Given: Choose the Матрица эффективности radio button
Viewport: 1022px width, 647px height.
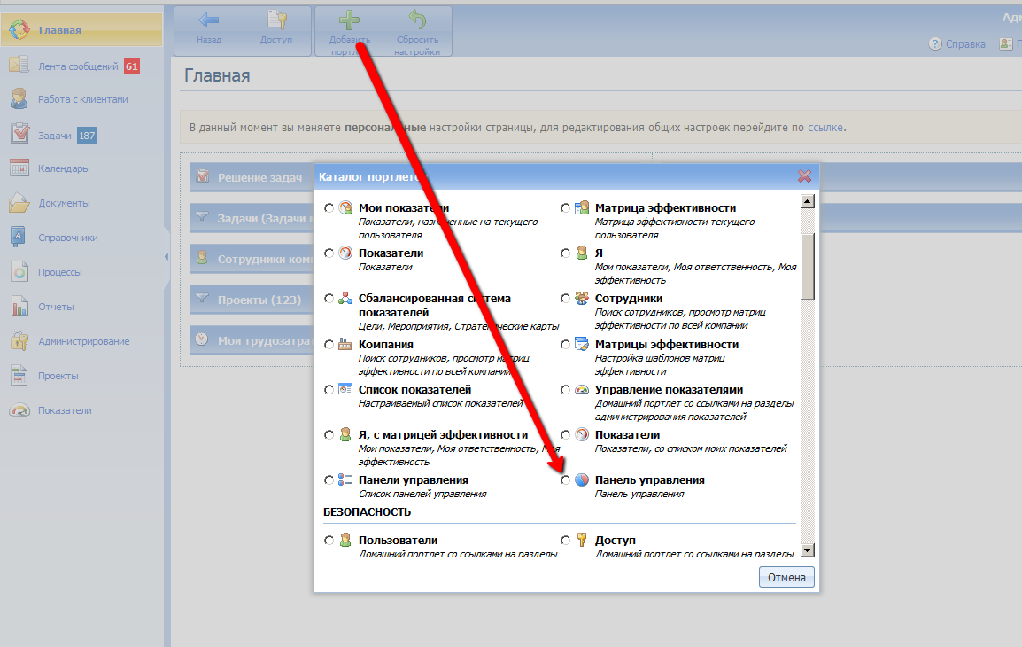Looking at the screenshot, I should [566, 208].
